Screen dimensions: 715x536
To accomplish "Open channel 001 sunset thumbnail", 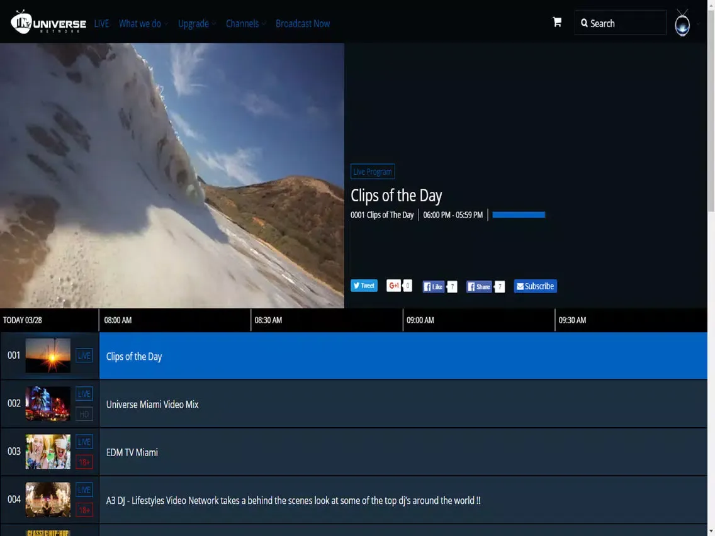I will (x=48, y=355).
